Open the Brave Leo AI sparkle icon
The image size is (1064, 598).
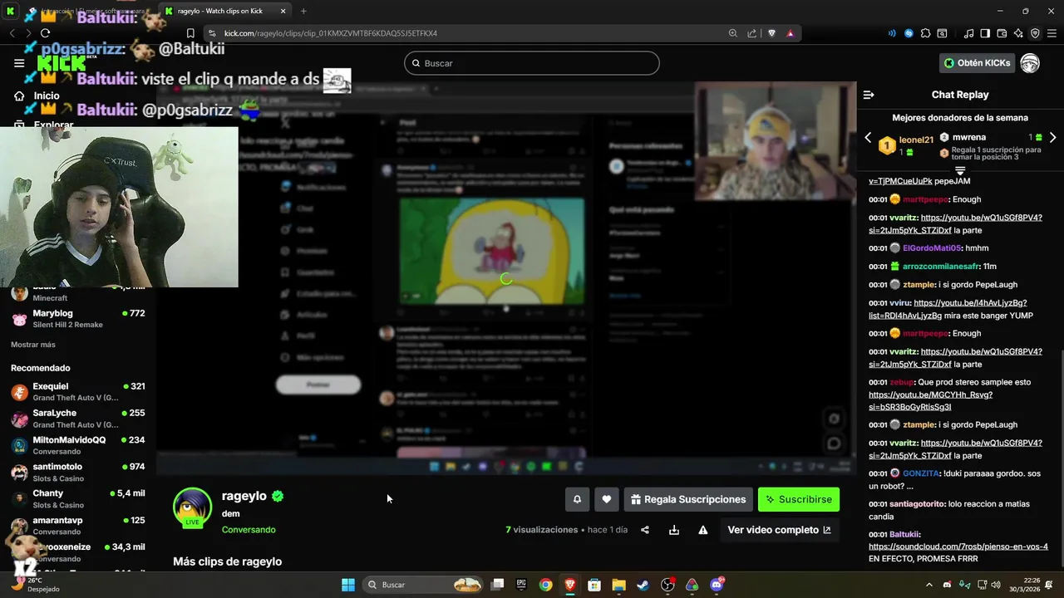1018,33
